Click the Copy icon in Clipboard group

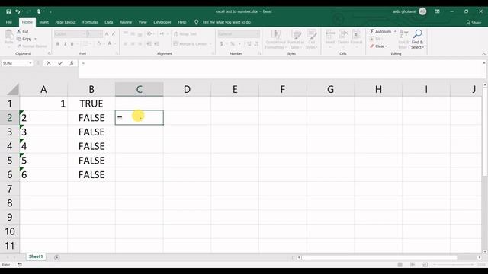[x=19, y=39]
